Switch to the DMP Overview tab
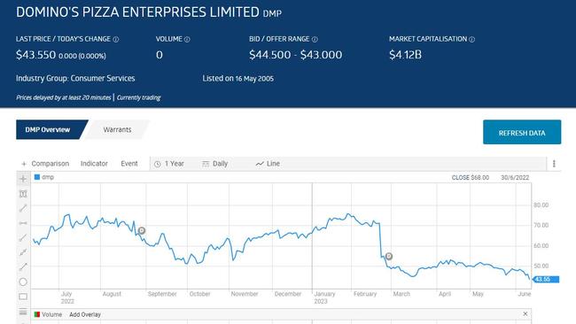The width and height of the screenshot is (576, 324). point(48,129)
